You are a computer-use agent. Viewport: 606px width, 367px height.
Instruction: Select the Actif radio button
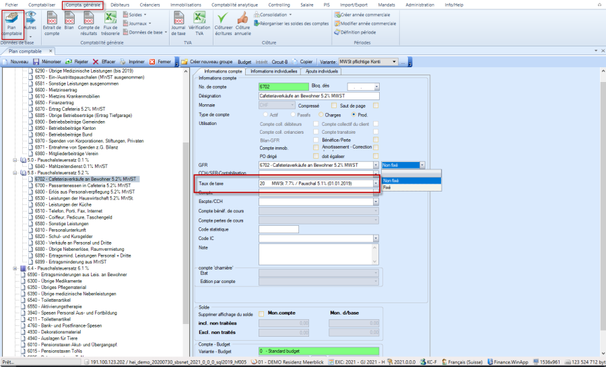tap(265, 115)
